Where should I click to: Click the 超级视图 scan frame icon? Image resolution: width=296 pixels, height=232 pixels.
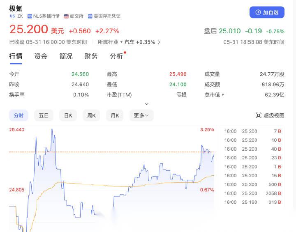pos(259,115)
